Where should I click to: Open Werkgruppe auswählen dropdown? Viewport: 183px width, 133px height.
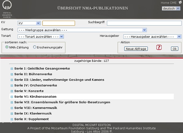pyautogui.click(x=82, y=30)
